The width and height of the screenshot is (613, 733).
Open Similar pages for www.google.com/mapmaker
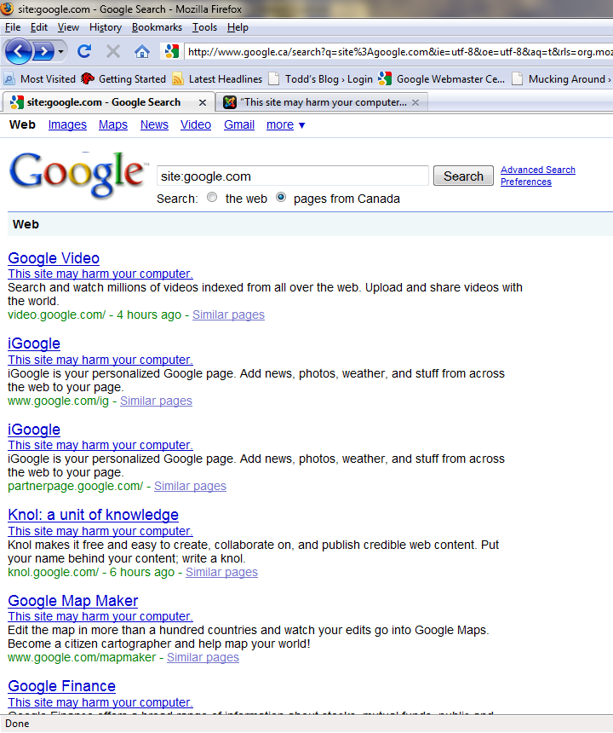203,657
